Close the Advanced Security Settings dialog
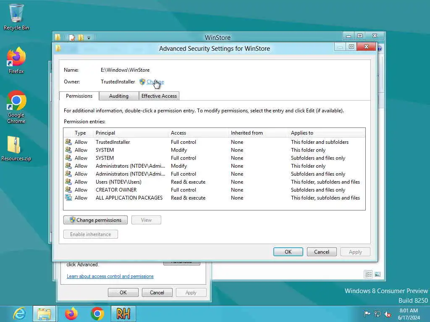The width and height of the screenshot is (430, 322). point(366,47)
